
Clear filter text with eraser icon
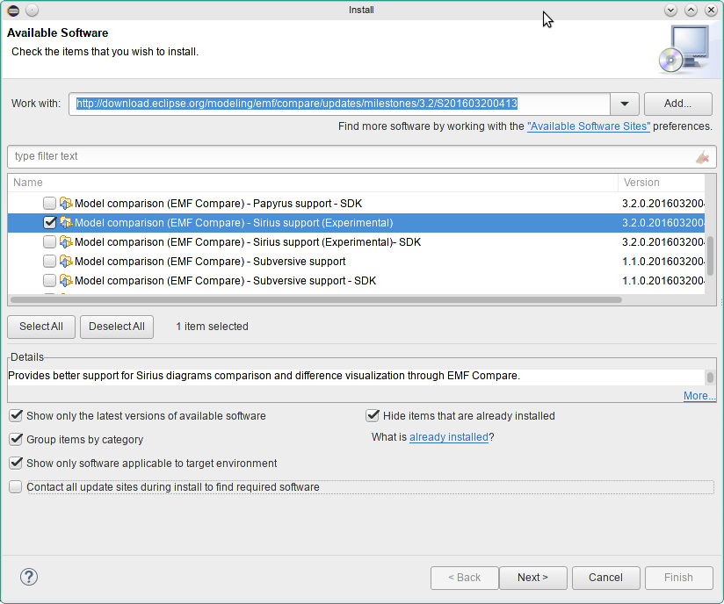(x=702, y=157)
